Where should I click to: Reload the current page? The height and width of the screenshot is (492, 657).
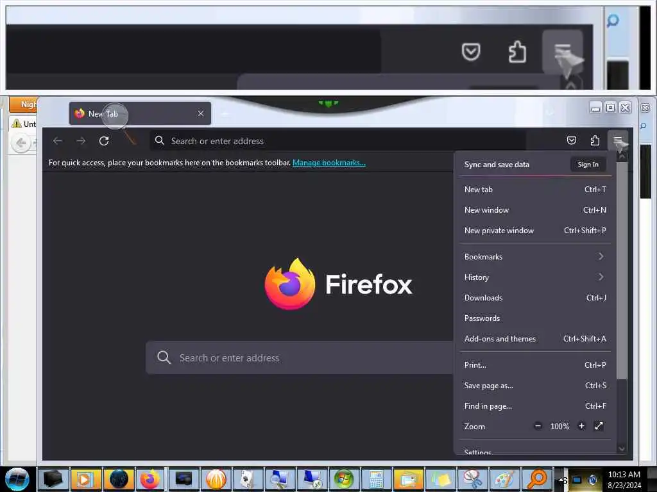[104, 141]
